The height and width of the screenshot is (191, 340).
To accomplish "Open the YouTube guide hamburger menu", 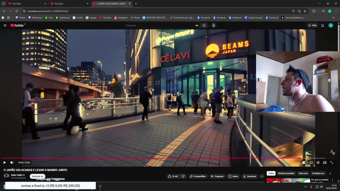I will coord(5,25).
